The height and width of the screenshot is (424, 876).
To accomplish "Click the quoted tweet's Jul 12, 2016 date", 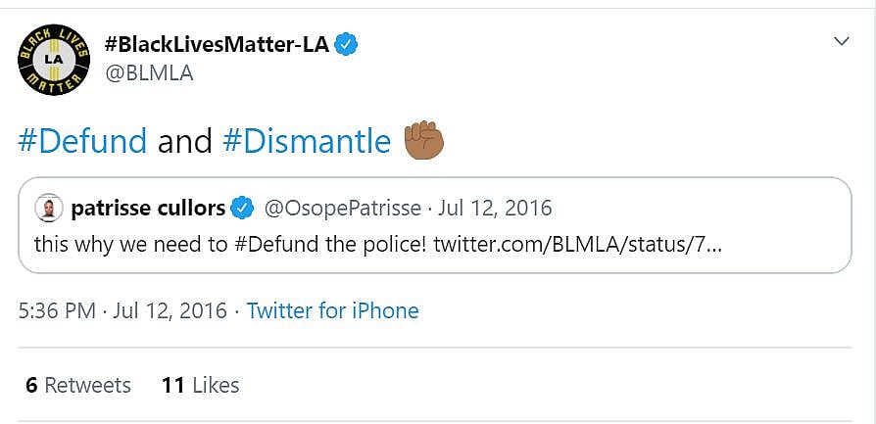I will tap(495, 208).
